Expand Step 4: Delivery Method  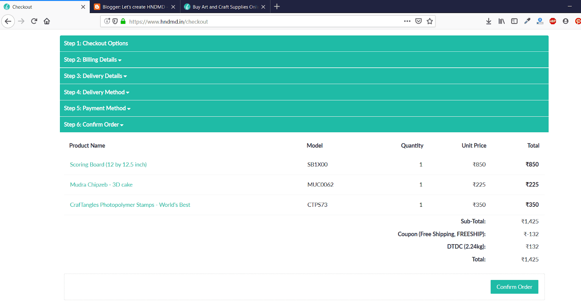tap(304, 92)
